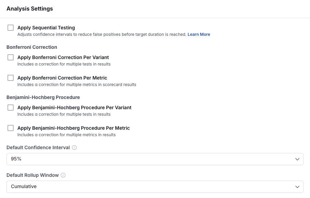Check Apply Bonferroni Correction Per Metric

[11, 78]
